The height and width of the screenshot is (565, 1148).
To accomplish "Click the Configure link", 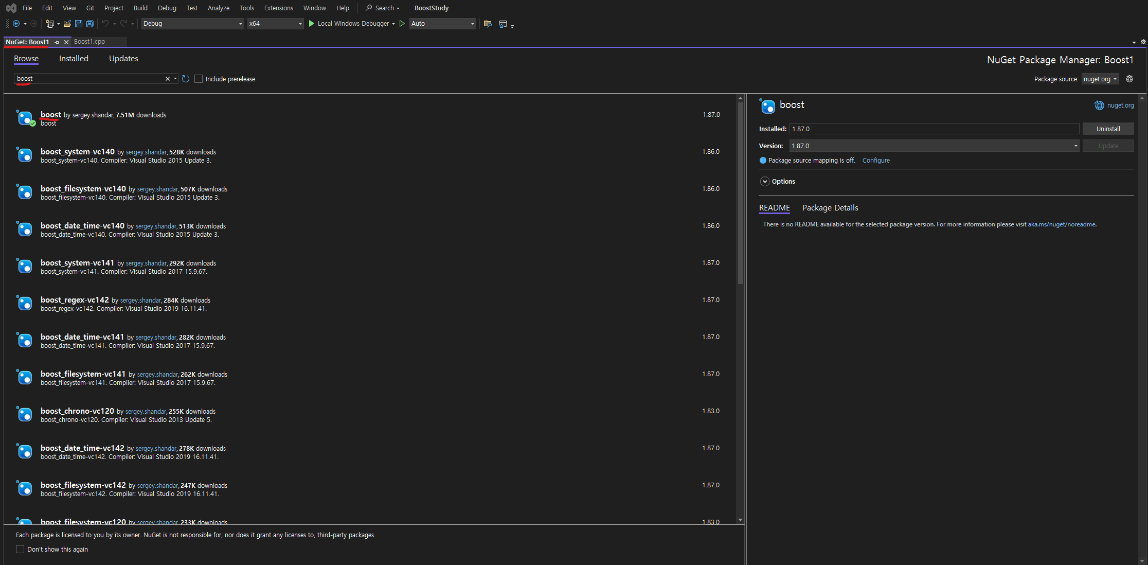I will (x=876, y=161).
